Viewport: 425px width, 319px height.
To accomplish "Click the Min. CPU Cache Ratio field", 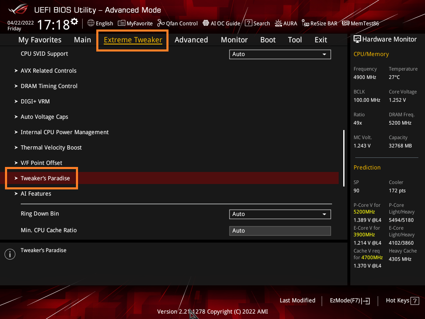I will click(x=280, y=231).
